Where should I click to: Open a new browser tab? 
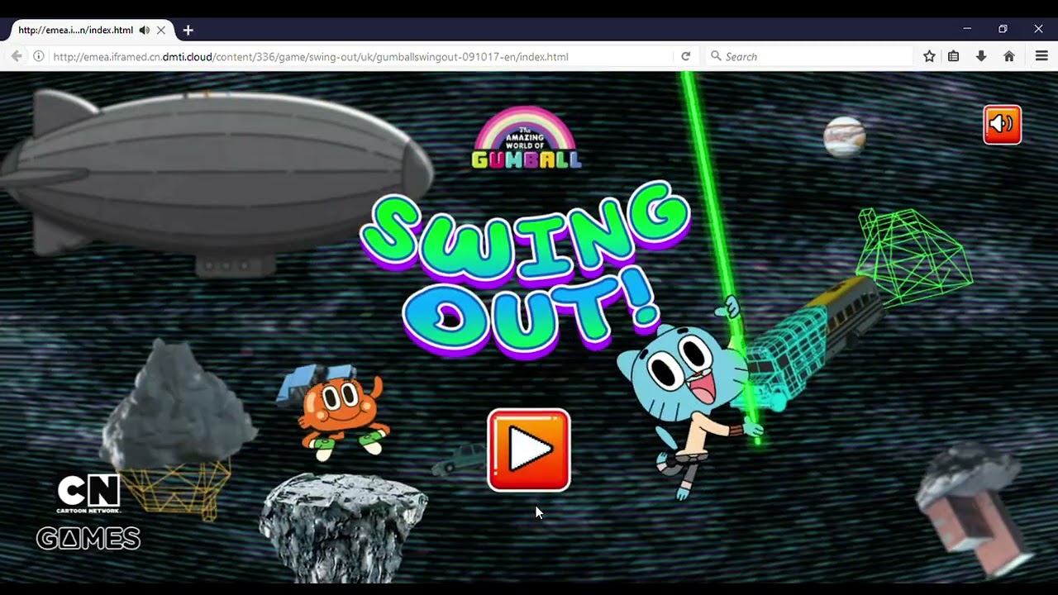188,30
